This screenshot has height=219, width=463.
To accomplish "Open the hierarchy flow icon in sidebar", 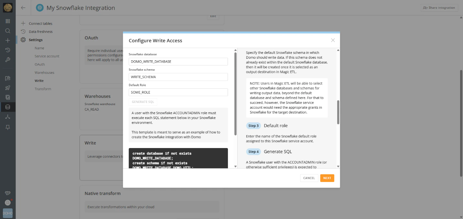I will [8, 117].
